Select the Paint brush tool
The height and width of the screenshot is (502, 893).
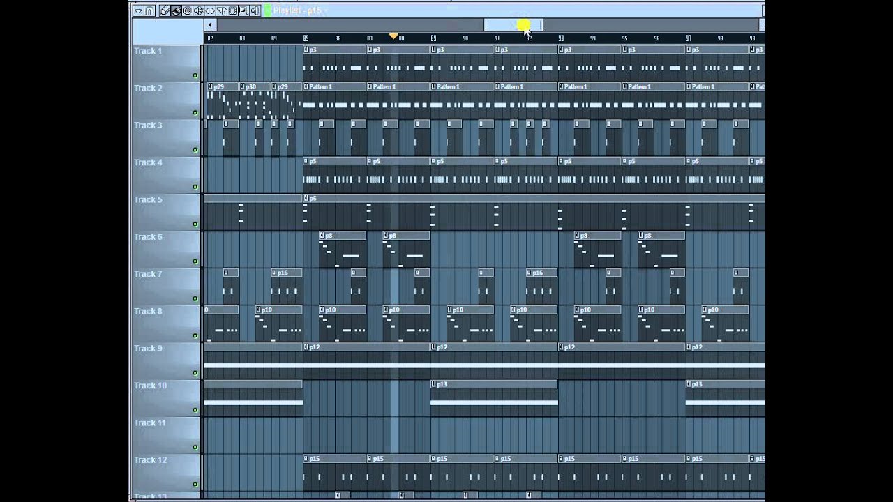(x=176, y=10)
